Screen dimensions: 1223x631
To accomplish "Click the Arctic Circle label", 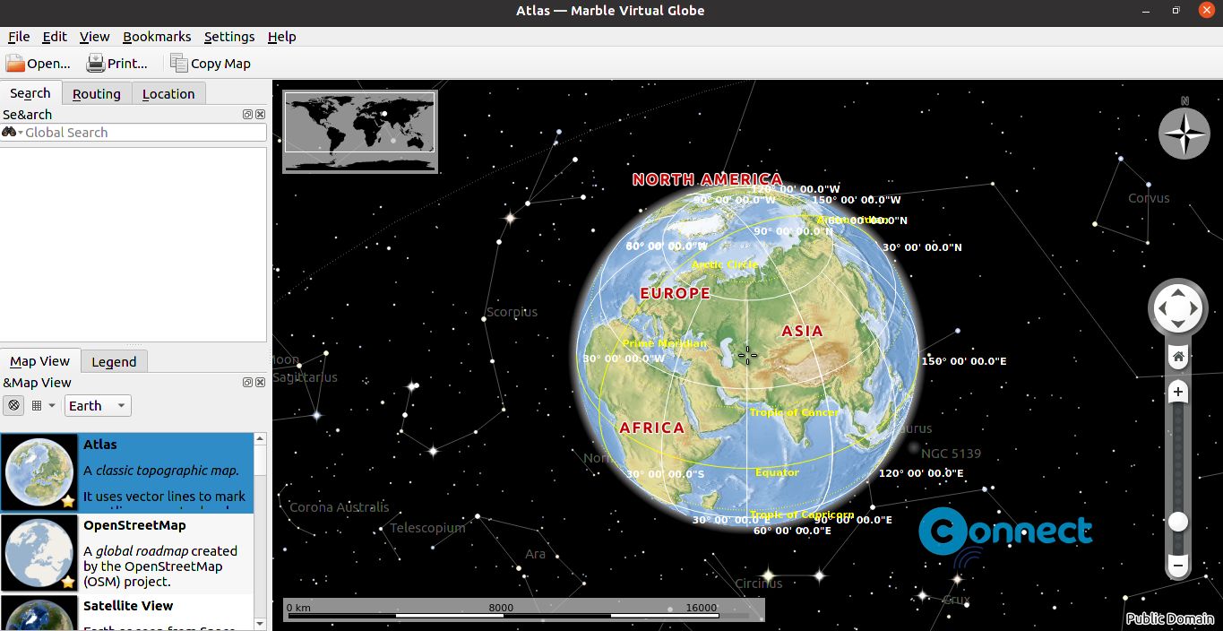I will click(725, 264).
